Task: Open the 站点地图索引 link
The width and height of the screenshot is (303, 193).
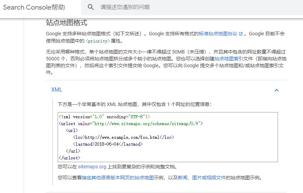Action: pos(229,59)
